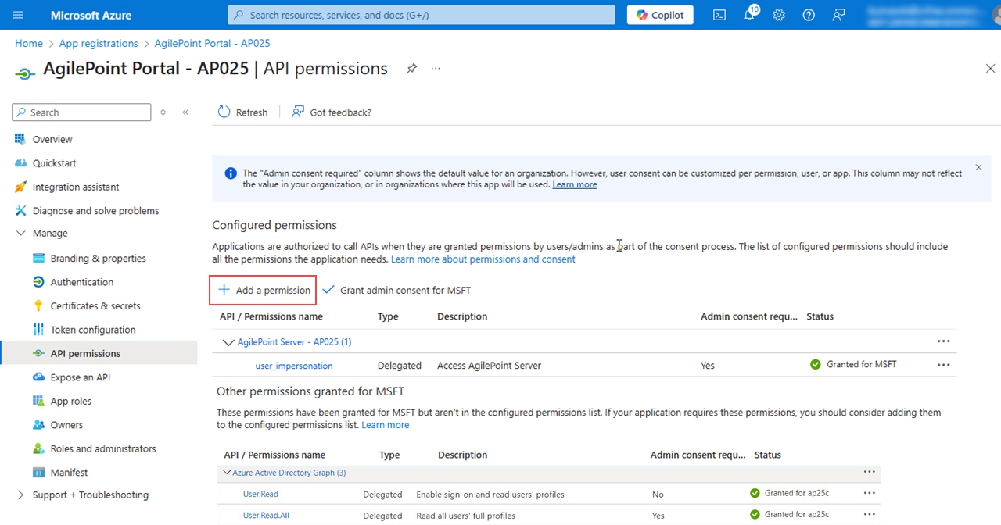Open the top bar feedback icon
Viewport: 1001px width, 525px height.
pos(838,15)
